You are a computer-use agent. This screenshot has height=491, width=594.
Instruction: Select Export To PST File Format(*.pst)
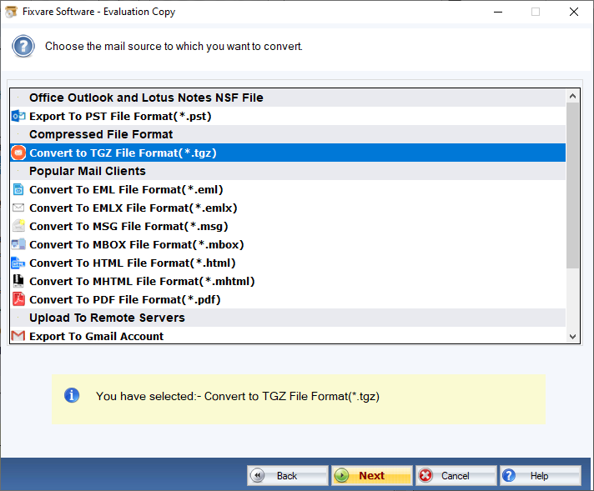point(288,116)
